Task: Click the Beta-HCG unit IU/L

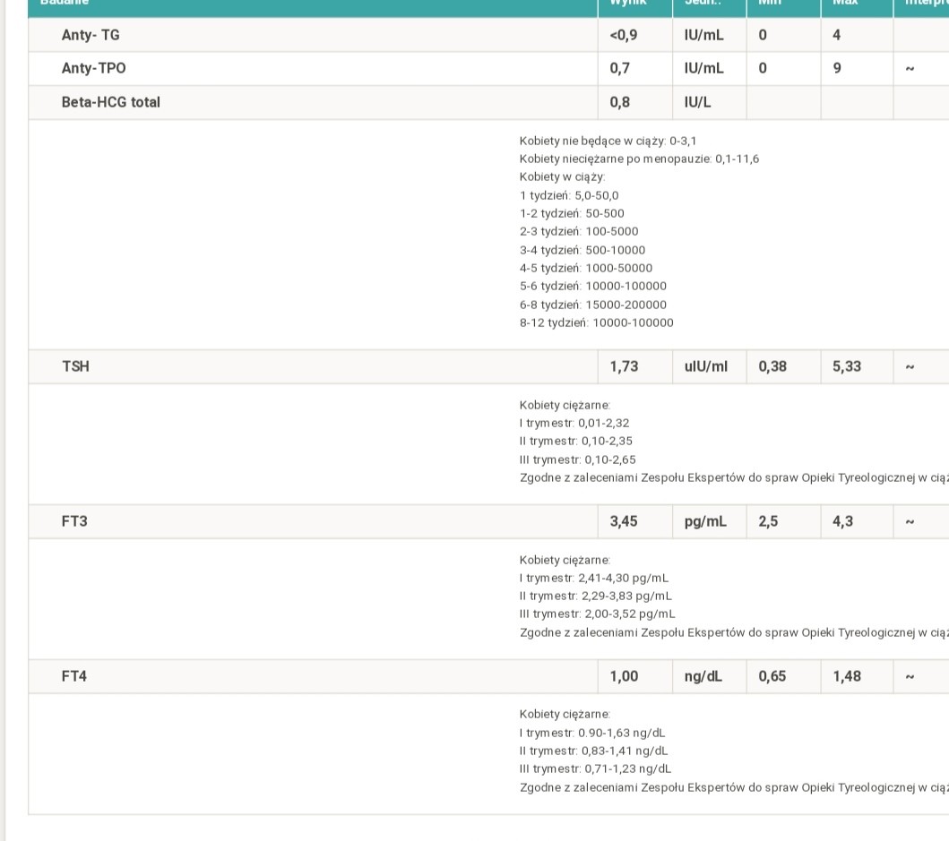Action: 697,103
